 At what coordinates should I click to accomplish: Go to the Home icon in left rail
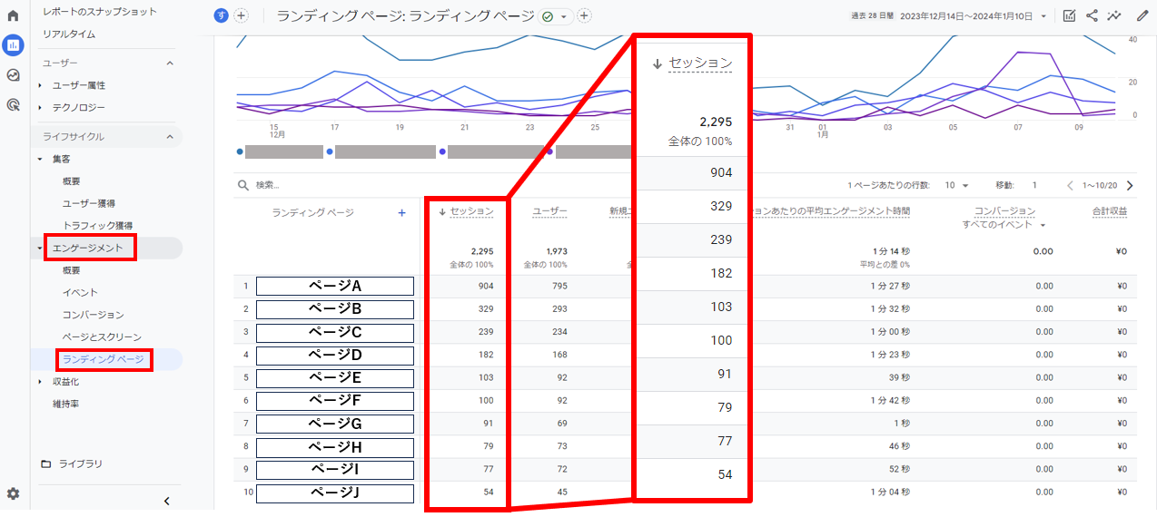(x=13, y=15)
